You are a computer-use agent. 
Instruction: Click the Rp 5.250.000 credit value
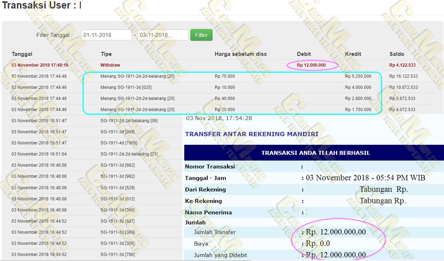358,76
